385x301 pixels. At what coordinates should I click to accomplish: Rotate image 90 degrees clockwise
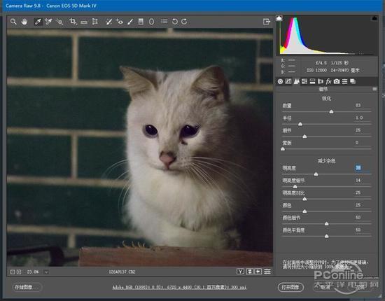184,22
